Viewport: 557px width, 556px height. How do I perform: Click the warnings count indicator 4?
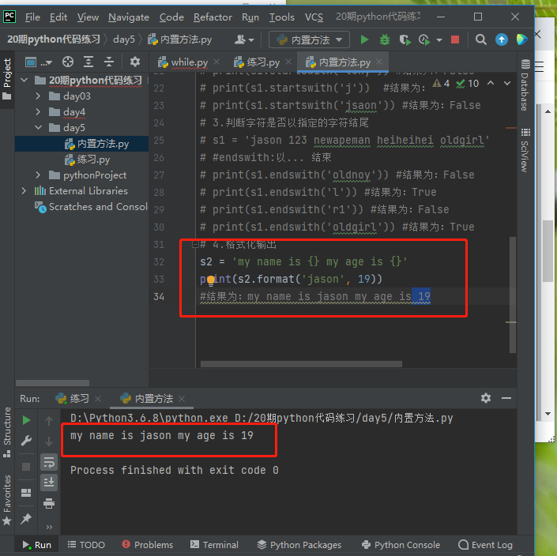(x=441, y=84)
